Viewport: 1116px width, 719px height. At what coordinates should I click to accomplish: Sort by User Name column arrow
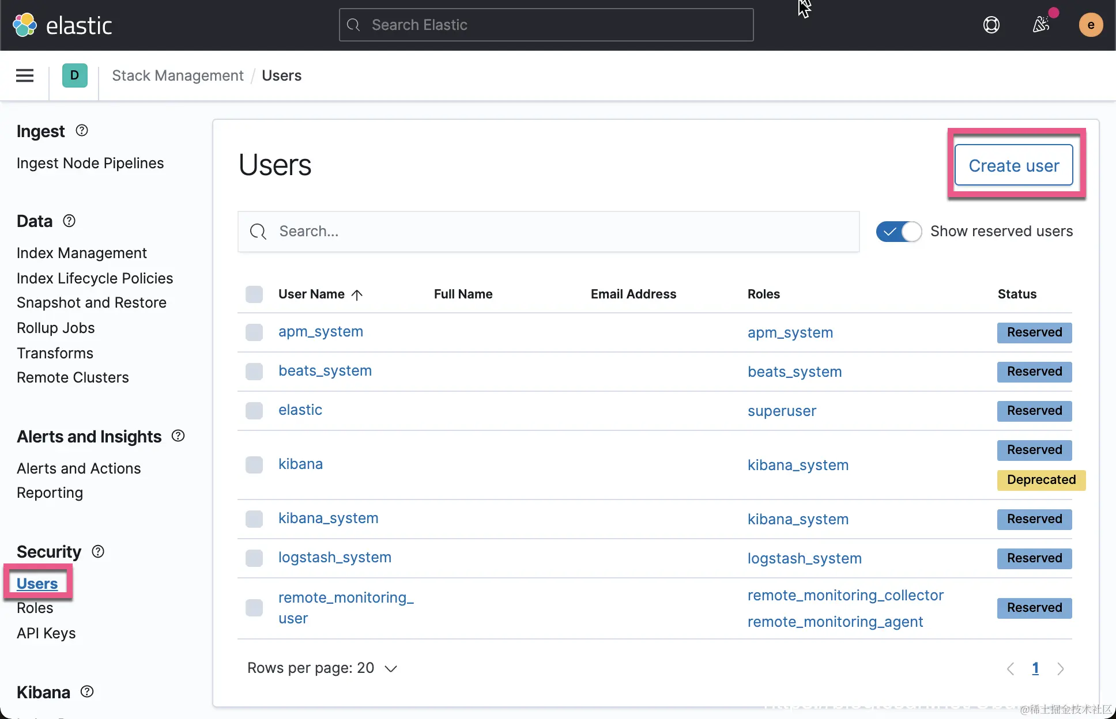click(357, 295)
